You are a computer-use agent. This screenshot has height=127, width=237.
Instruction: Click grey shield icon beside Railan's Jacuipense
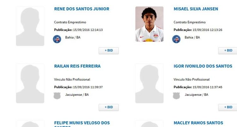57,96
